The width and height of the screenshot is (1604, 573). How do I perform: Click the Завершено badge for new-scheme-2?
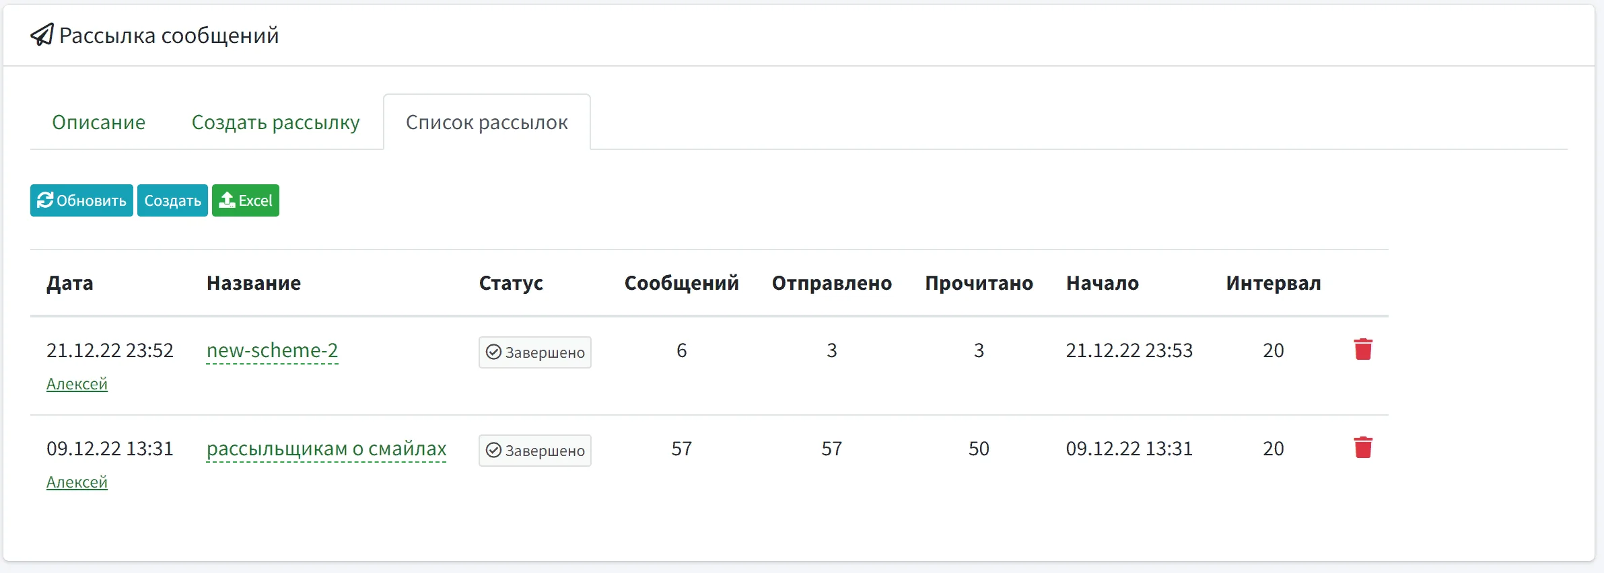pyautogui.click(x=534, y=352)
